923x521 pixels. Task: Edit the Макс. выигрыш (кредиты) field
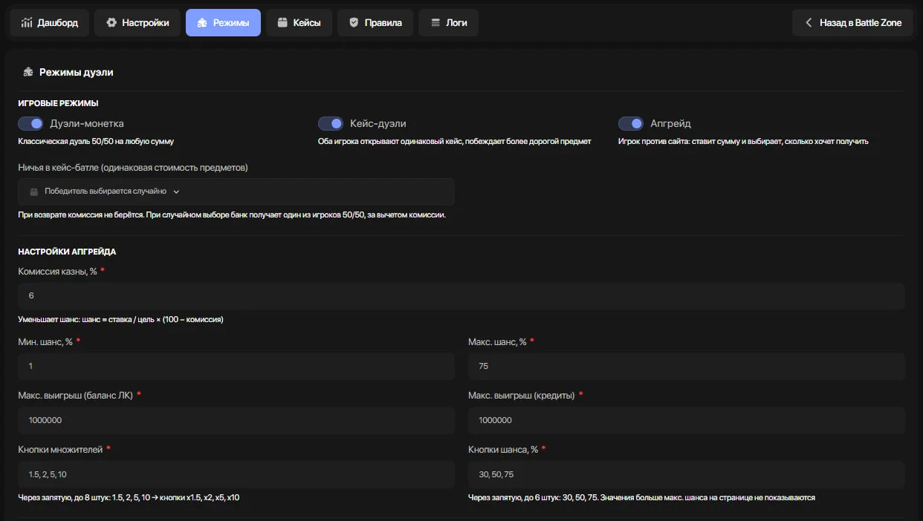687,420
